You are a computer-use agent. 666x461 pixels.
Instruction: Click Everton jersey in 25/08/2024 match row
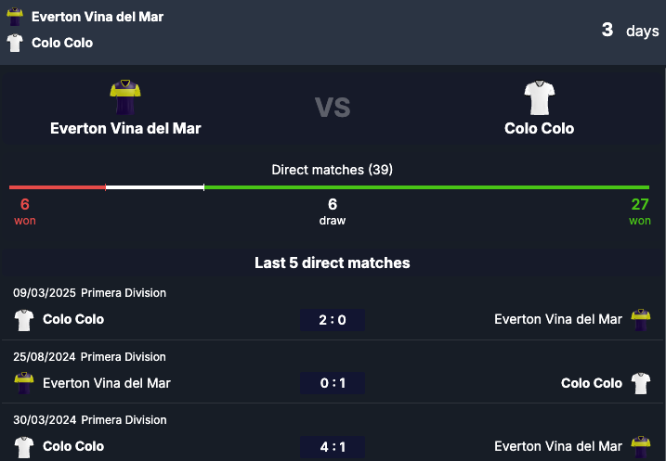[24, 383]
